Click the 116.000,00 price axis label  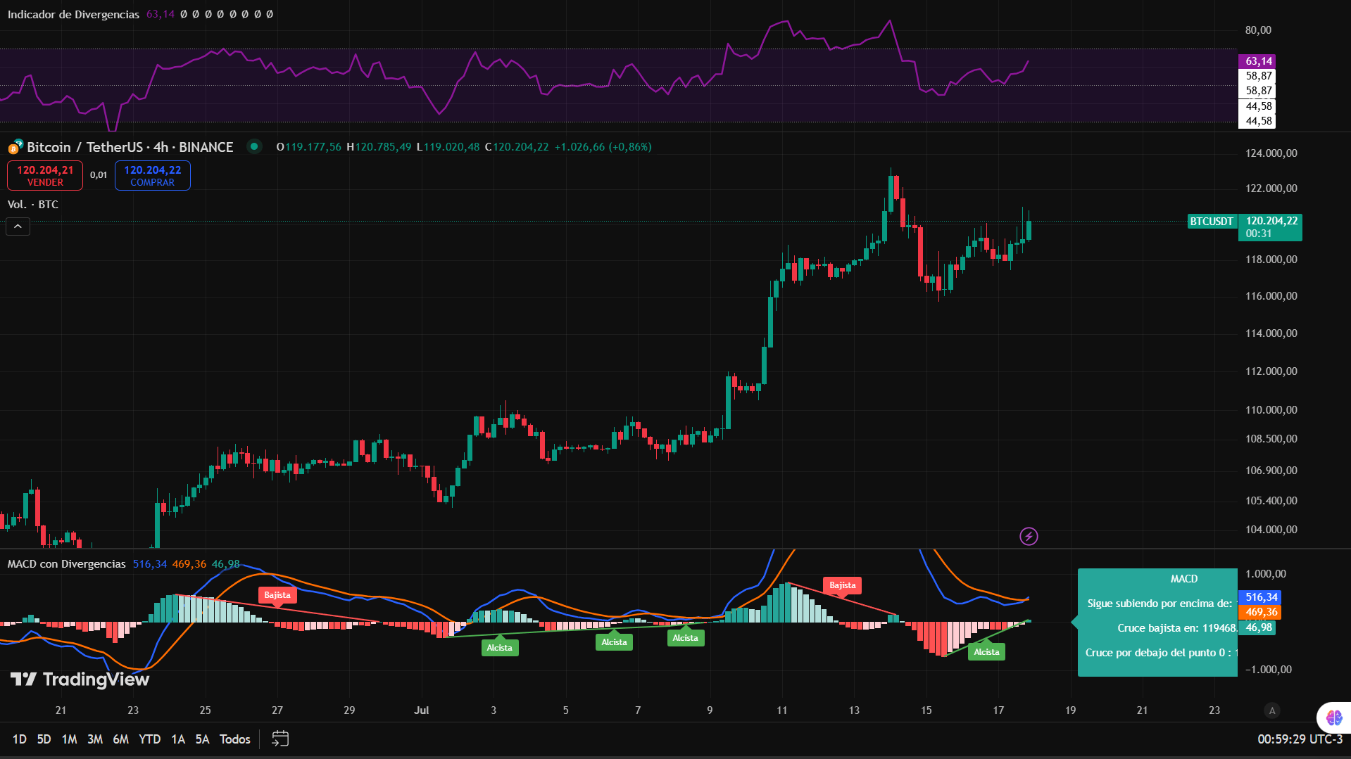tap(1271, 296)
